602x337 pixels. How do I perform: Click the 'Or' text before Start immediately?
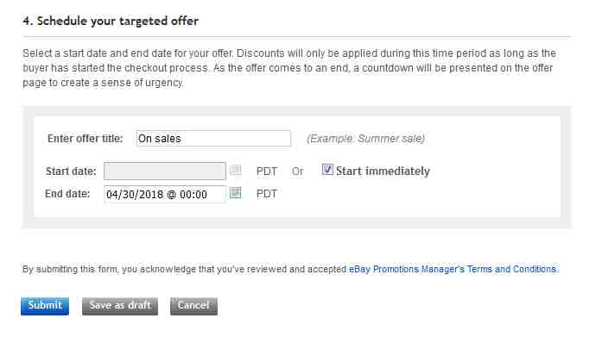tap(297, 172)
